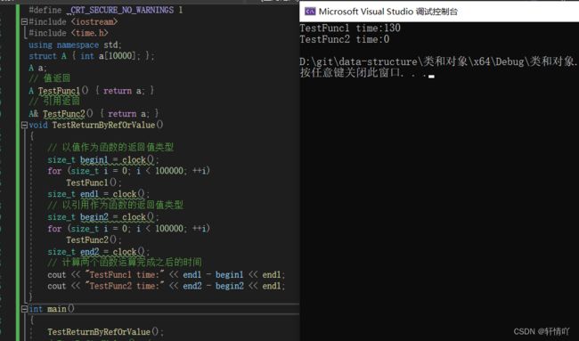Click the "A a;" global declaration line
The image size is (579, 341).
(x=37, y=68)
